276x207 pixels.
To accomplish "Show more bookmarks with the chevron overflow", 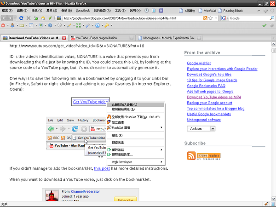I will [x=259, y=11].
